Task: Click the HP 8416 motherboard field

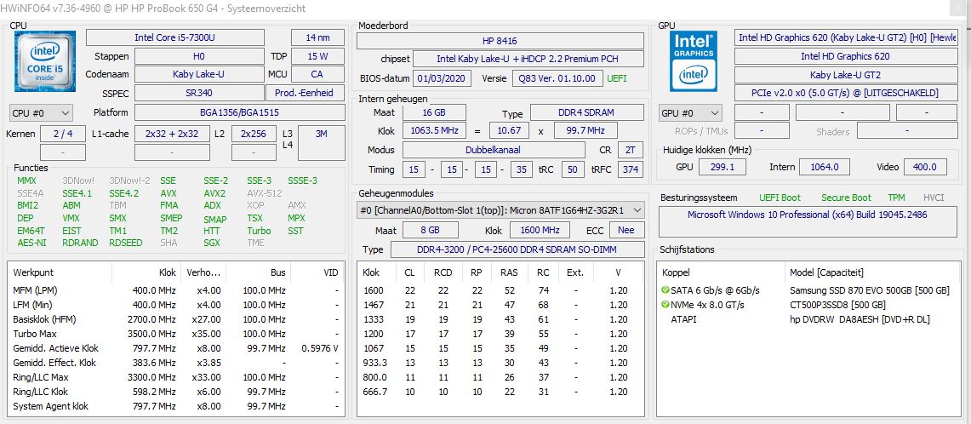Action: tap(500, 41)
